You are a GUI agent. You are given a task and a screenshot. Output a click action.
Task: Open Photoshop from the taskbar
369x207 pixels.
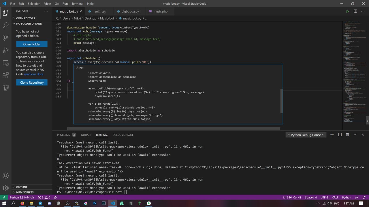click(95, 203)
